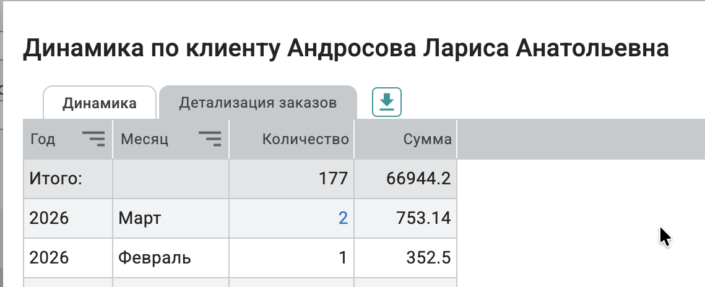Select the Итого: row label cell
The image size is (705, 287).
pos(56,179)
